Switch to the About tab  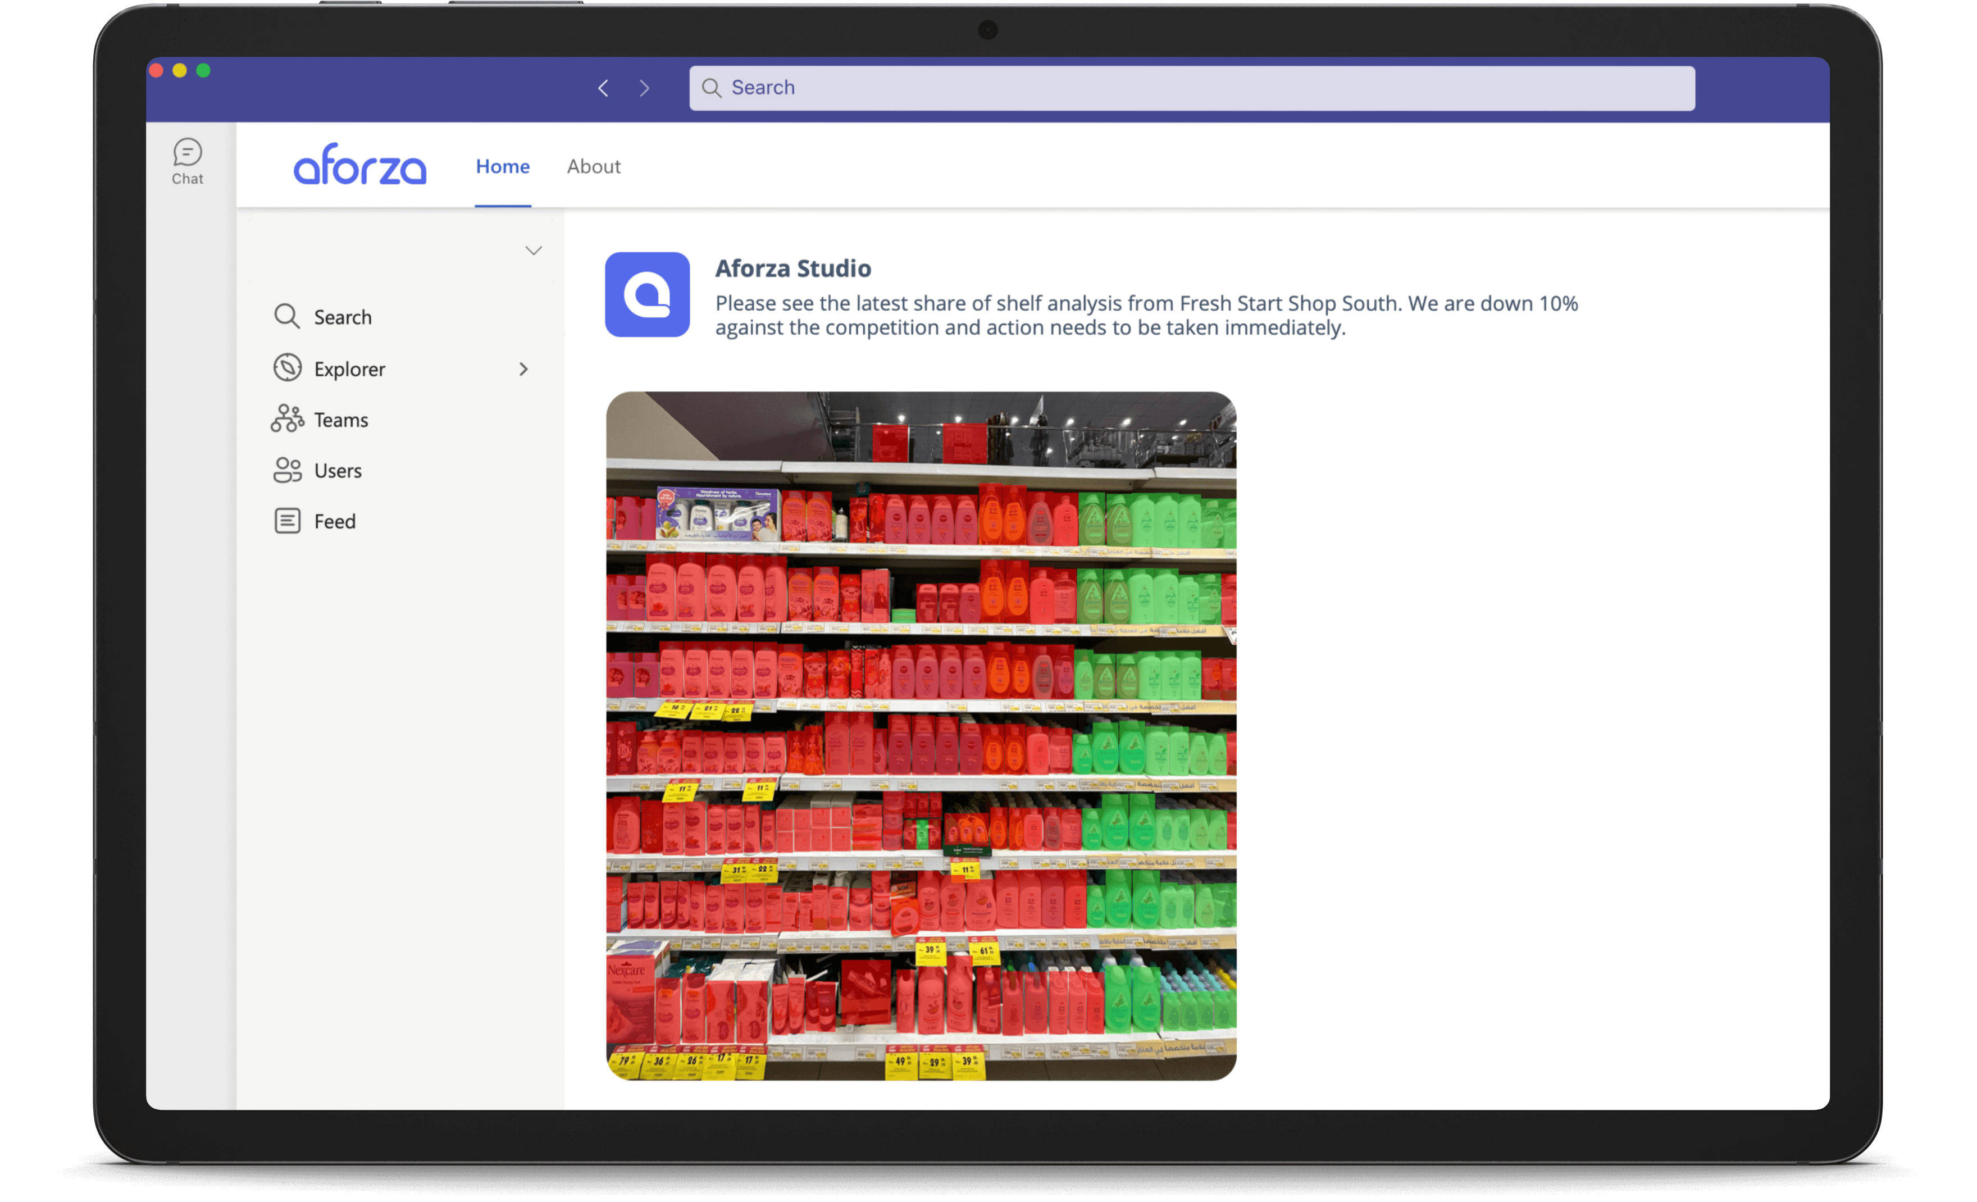tap(594, 166)
